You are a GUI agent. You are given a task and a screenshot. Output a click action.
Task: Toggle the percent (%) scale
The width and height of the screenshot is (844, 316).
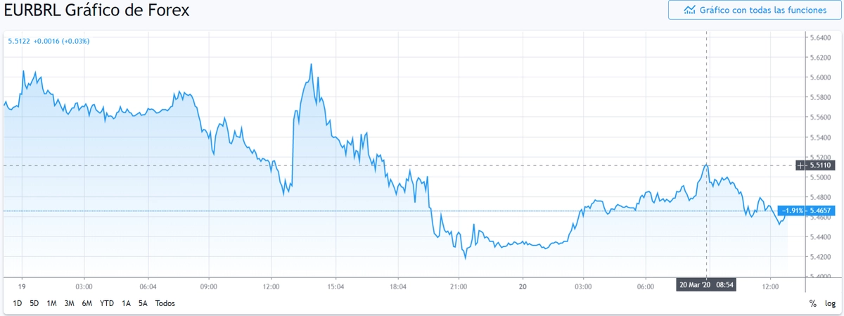[x=813, y=303]
